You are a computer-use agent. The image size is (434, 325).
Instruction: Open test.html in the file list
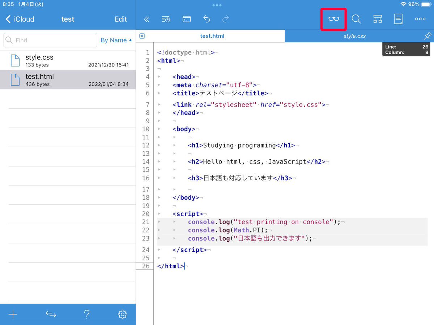(x=68, y=79)
